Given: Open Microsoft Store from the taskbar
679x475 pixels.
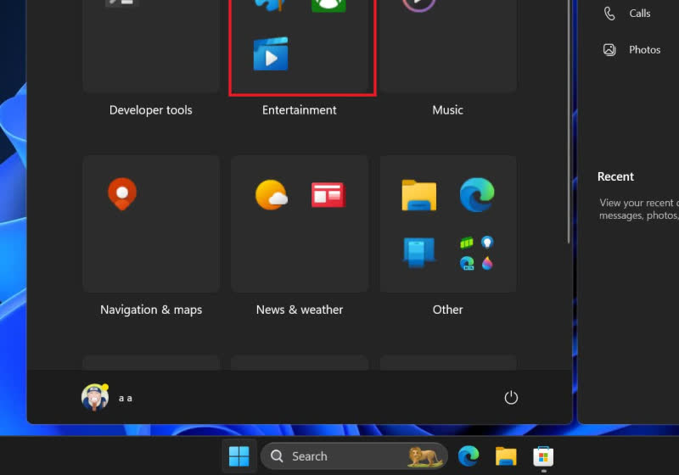Looking at the screenshot, I should [543, 456].
